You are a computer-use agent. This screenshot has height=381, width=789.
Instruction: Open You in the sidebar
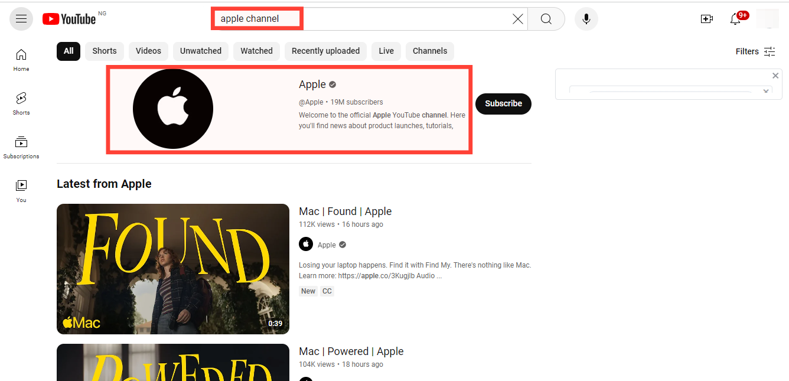pos(21,191)
